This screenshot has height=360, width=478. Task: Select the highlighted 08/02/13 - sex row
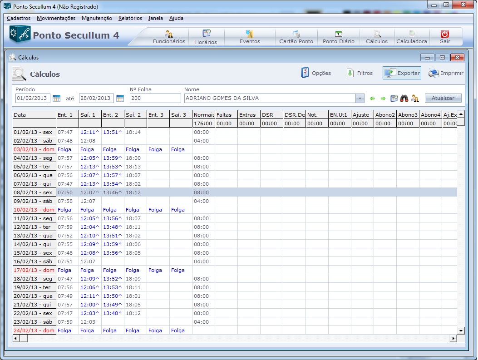[235, 192]
